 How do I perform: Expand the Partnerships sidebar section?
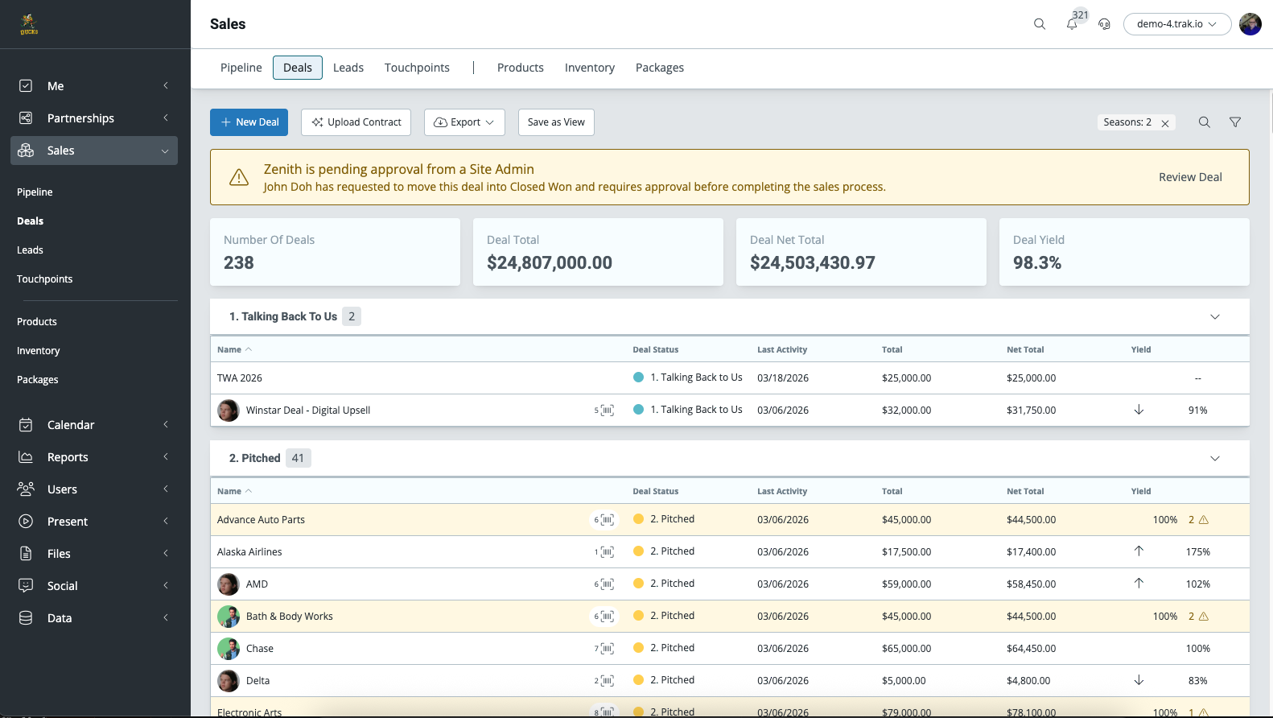tap(166, 118)
